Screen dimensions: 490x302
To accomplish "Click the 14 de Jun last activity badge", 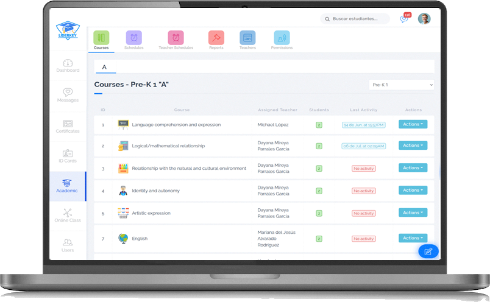I will pyautogui.click(x=364, y=125).
